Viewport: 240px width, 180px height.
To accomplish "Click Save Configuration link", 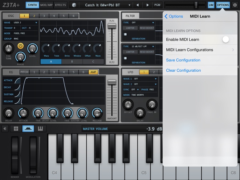I will tap(183, 60).
